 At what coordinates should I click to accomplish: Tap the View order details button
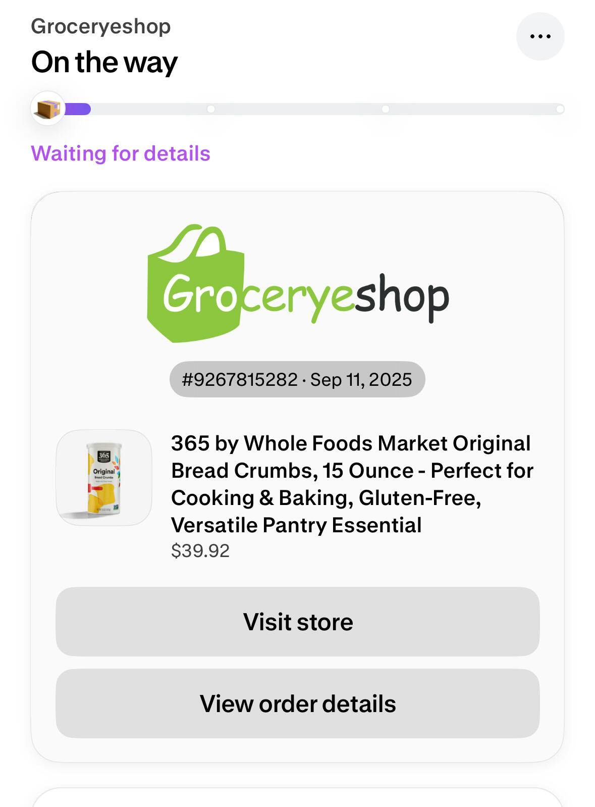(297, 703)
